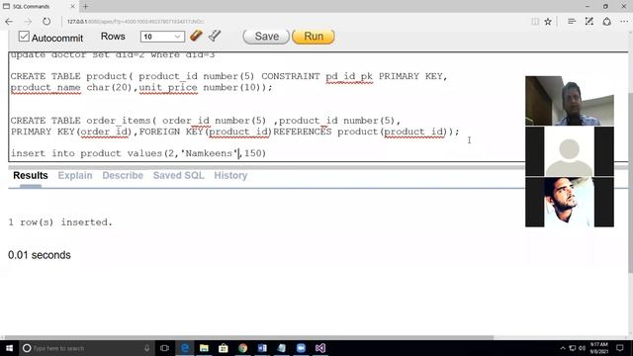Open Edge from the taskbar
Image resolution: width=633 pixels, height=356 pixels.
click(x=185, y=348)
